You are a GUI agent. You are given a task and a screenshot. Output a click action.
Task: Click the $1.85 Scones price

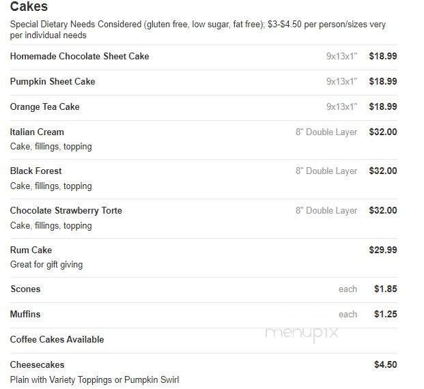386,289
